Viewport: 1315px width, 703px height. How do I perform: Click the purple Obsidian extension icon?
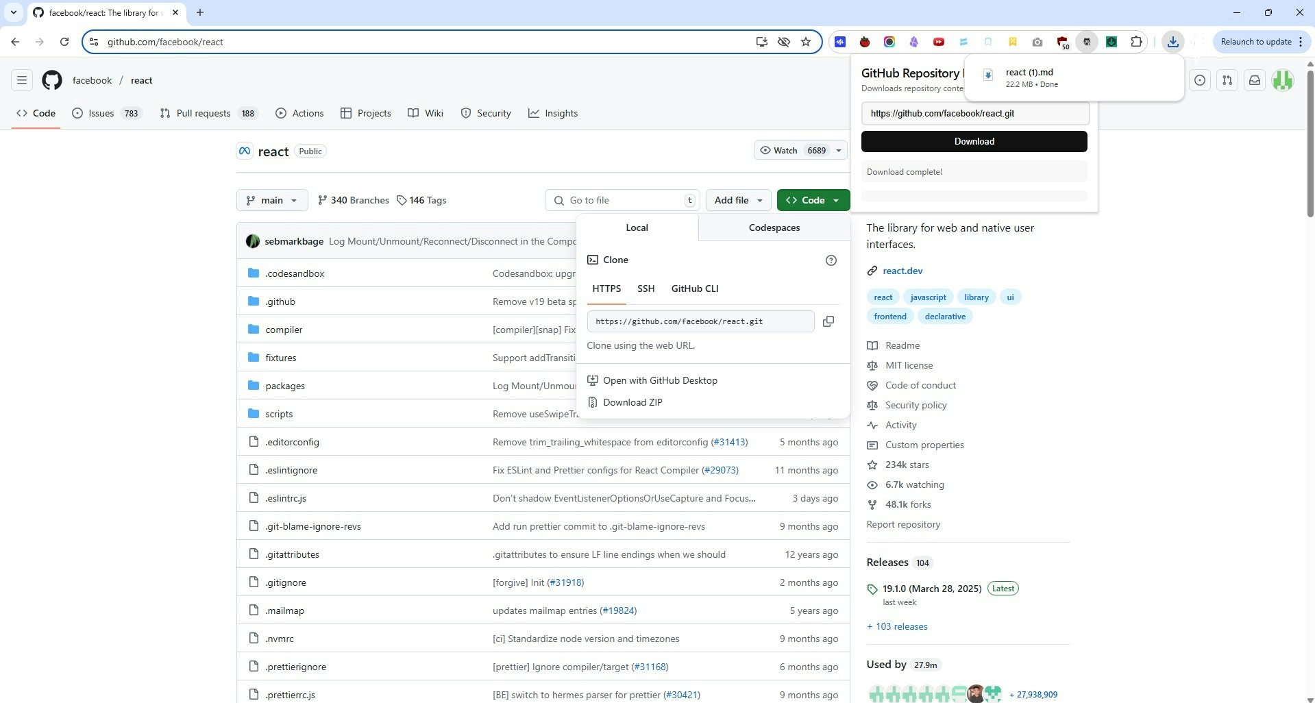pyautogui.click(x=914, y=42)
